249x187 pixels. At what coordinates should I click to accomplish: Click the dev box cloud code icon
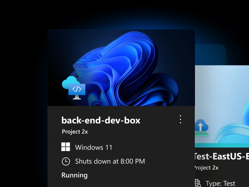(x=73, y=88)
